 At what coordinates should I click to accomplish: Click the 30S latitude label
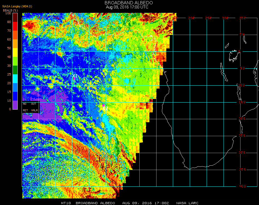(242, 153)
